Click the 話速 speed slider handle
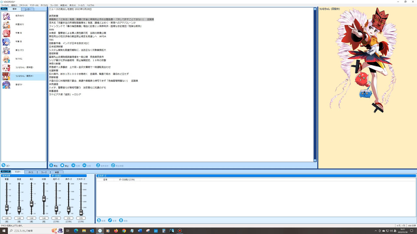Viewport: 417px width, 234px height. [x=19, y=209]
